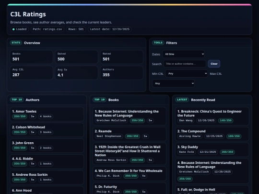This screenshot has width=259, height=194.
Task: Select author A.G. Riddle
Action: coord(47,161)
